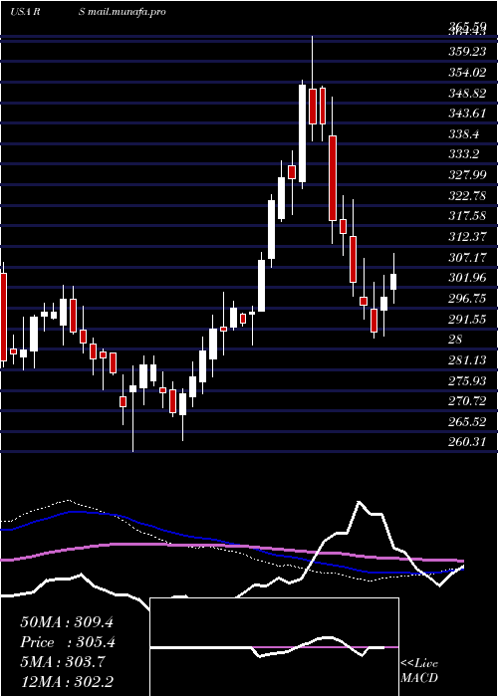Click the large white candle peaking near 354
Image resolution: width=498 pixels, height=697 pixels.
click(x=303, y=133)
